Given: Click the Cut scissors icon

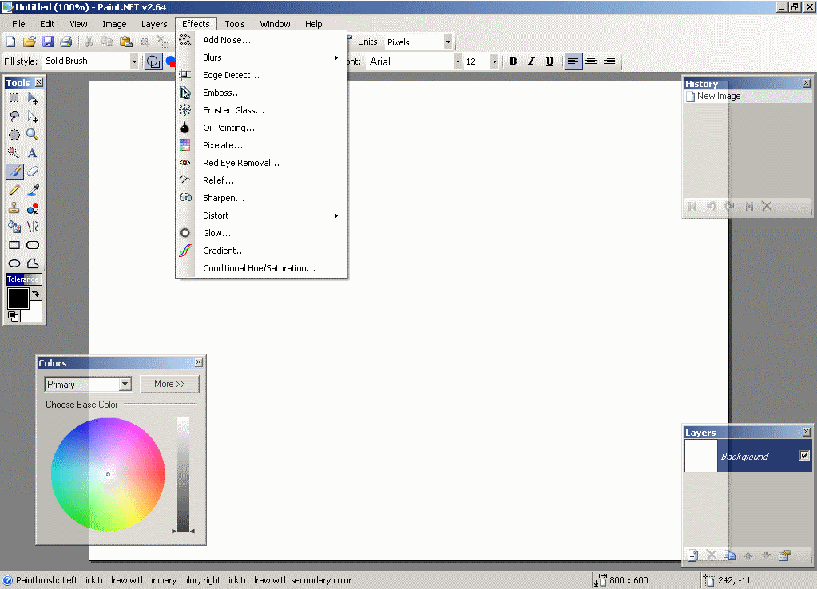Looking at the screenshot, I should coord(89,42).
